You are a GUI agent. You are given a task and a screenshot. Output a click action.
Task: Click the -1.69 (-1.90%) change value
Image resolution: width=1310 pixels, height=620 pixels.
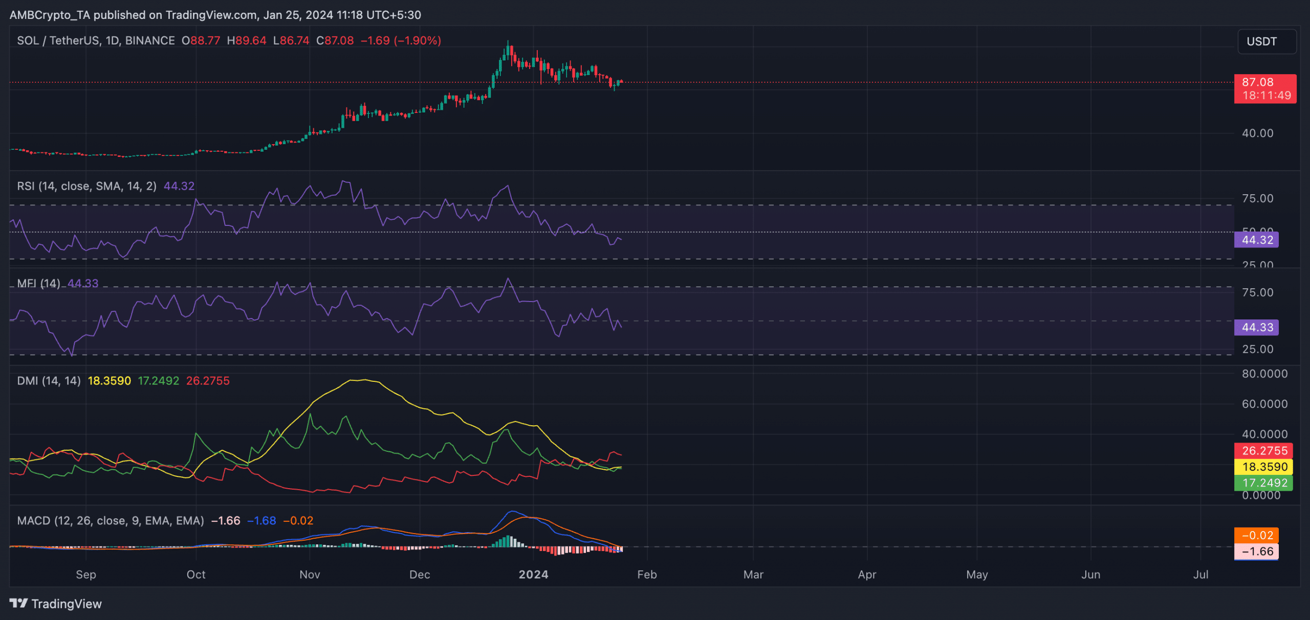(401, 40)
